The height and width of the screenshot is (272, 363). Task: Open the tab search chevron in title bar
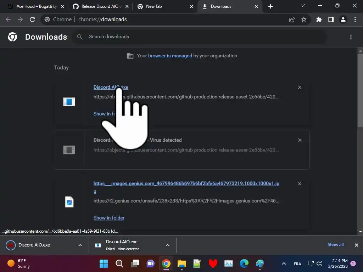[303, 6]
